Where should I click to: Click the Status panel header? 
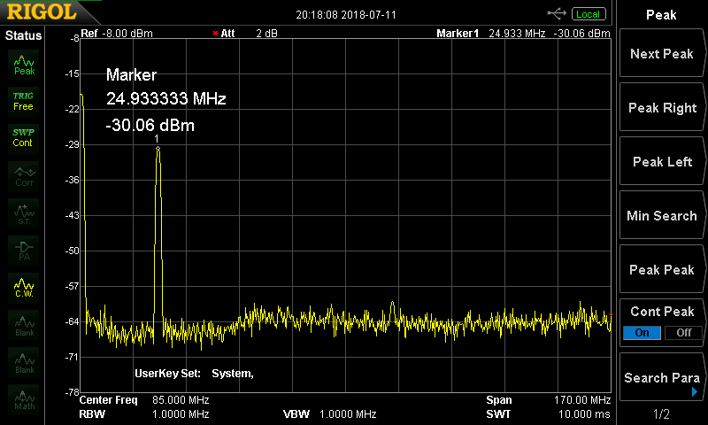pos(23,35)
